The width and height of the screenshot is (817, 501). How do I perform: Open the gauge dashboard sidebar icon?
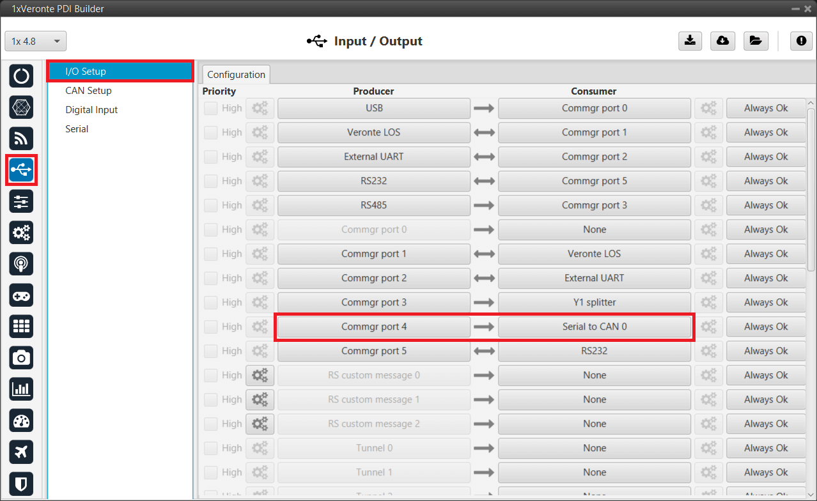pyautogui.click(x=22, y=420)
